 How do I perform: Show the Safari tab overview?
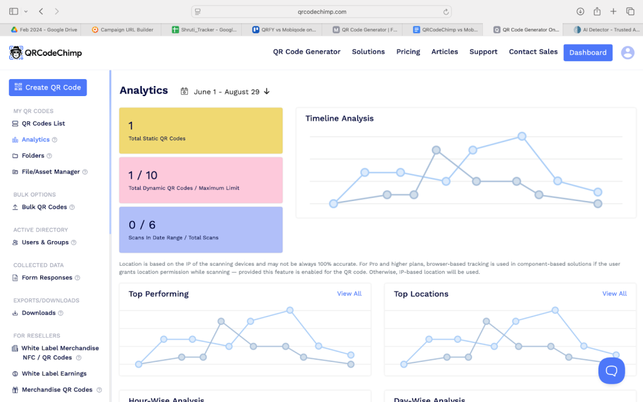630,11
